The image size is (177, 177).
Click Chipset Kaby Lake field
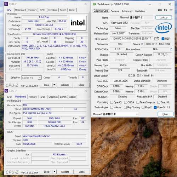[x=55, y=118]
